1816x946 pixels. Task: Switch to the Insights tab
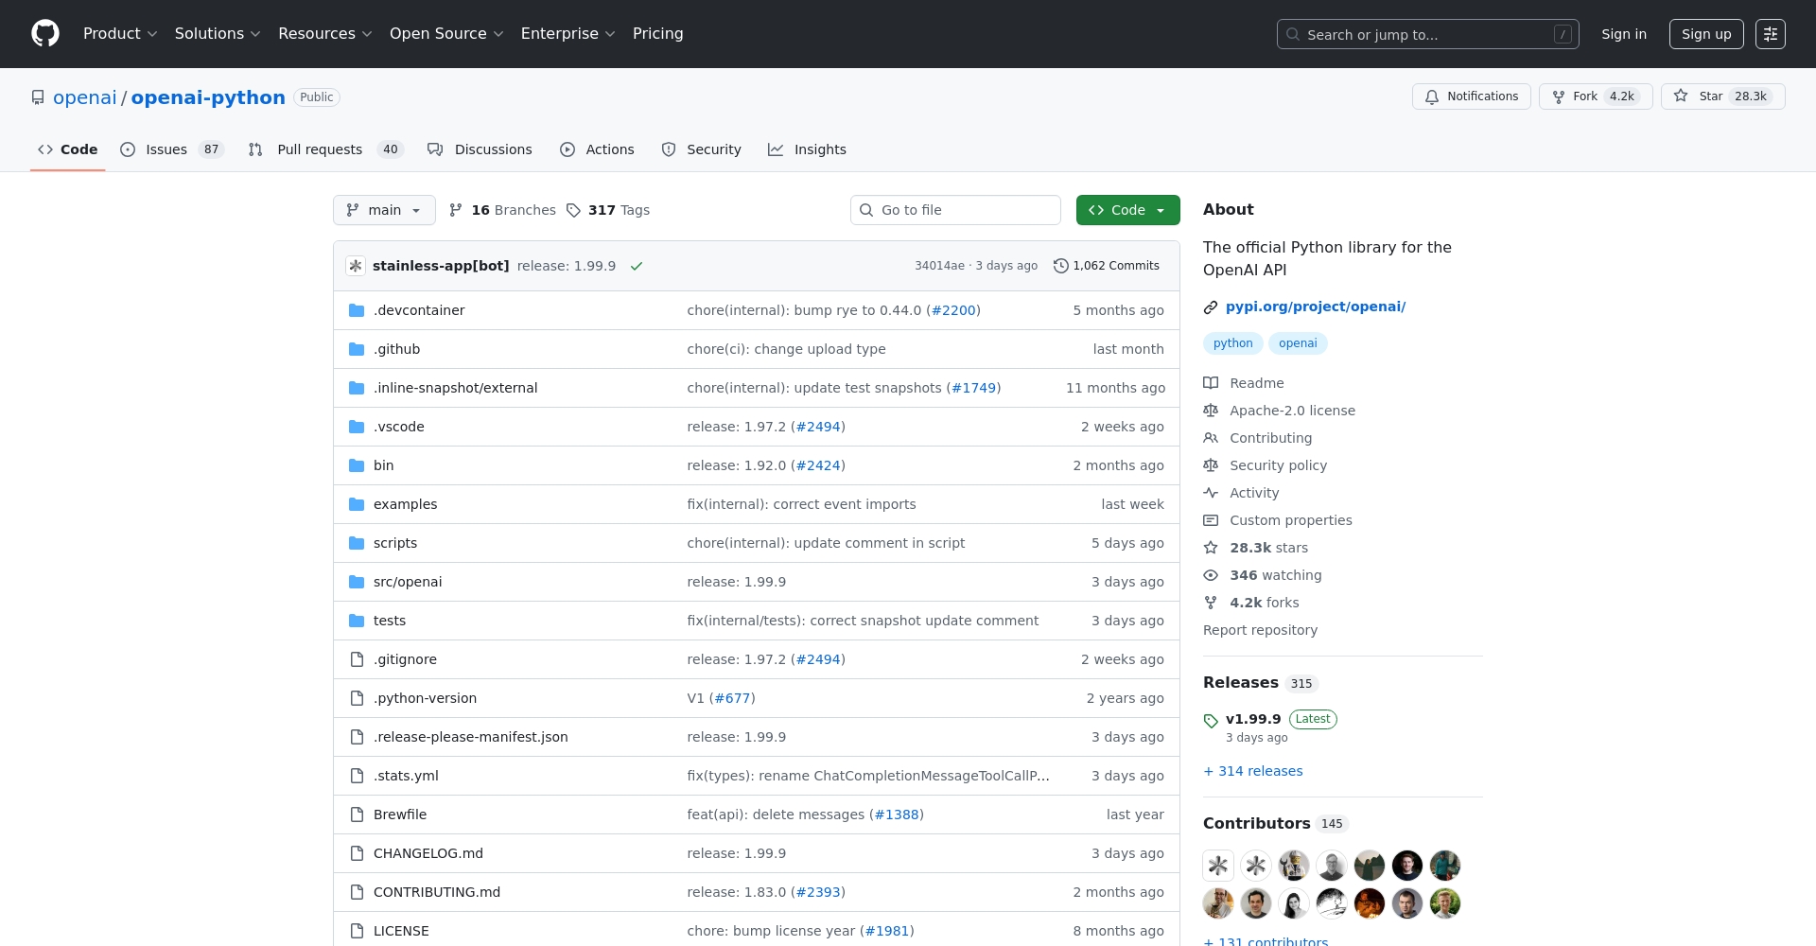click(x=807, y=149)
